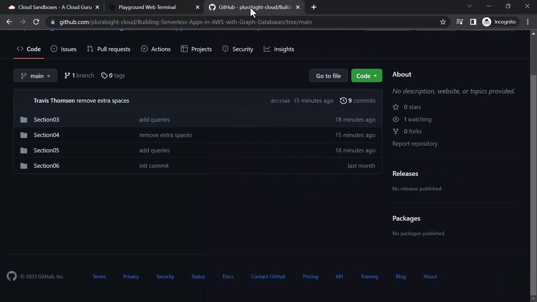Open the Issues tab
Screen dimensions: 537x302
point(63,49)
